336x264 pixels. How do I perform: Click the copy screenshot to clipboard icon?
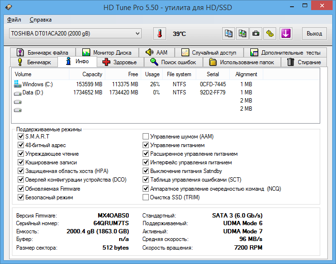(242, 34)
